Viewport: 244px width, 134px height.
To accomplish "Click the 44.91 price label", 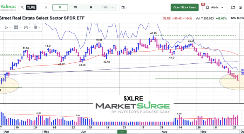I will pyautogui.click(x=48, y=46).
